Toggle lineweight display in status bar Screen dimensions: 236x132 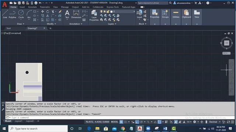point(166,122)
